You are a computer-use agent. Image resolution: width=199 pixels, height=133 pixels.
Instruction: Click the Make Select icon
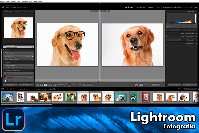tap(141, 85)
